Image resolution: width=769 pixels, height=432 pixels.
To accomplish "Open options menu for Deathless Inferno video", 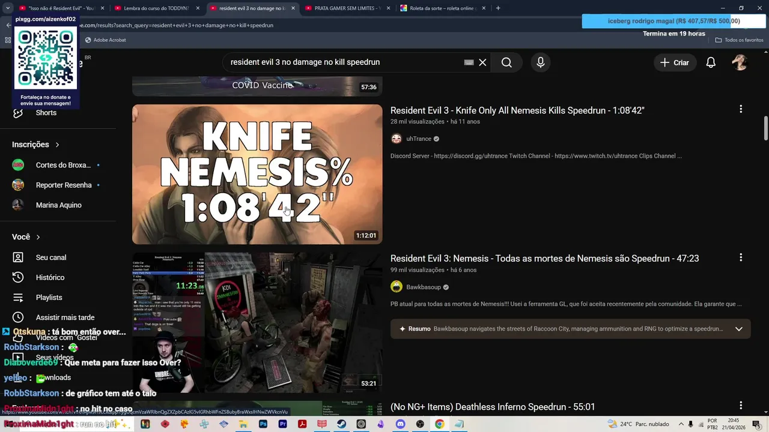I will 741,406.
